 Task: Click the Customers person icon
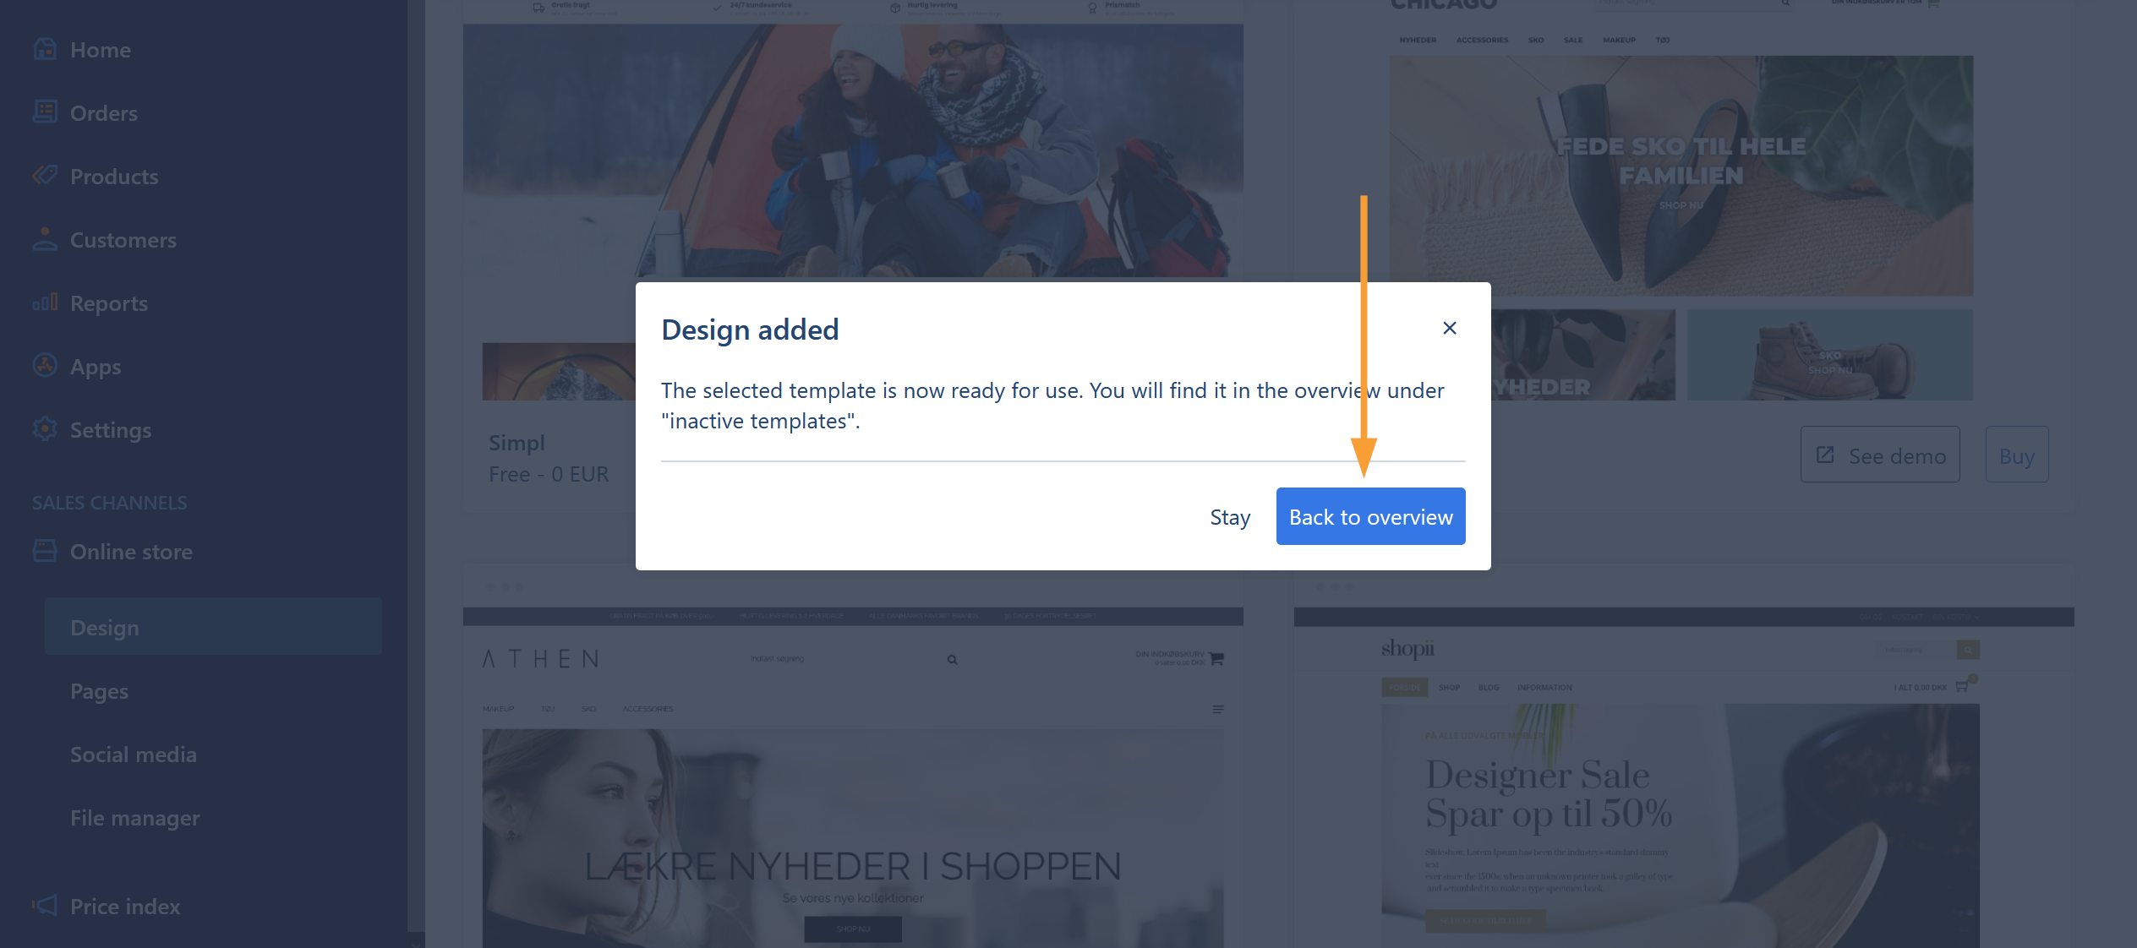tap(45, 239)
